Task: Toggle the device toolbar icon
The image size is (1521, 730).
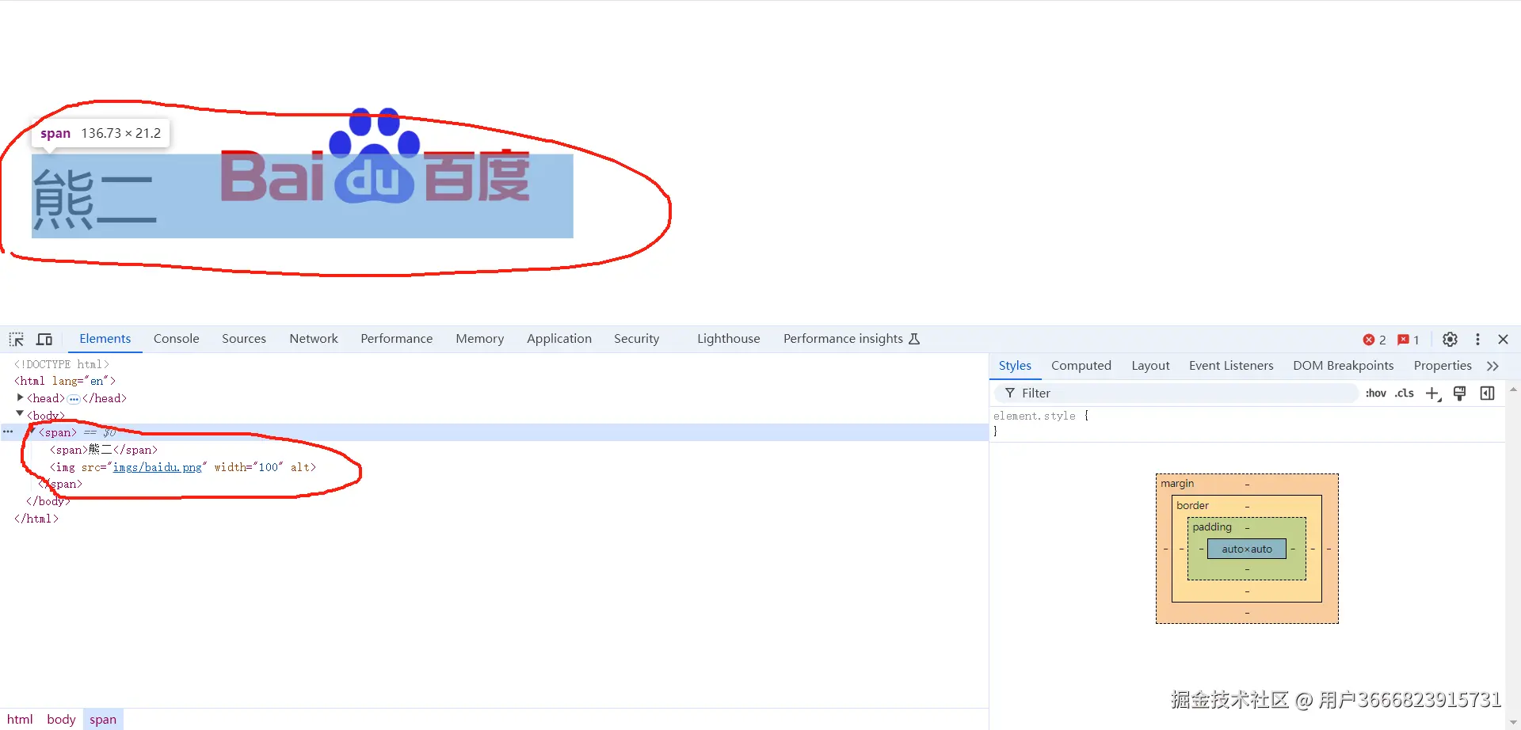Action: 44,340
